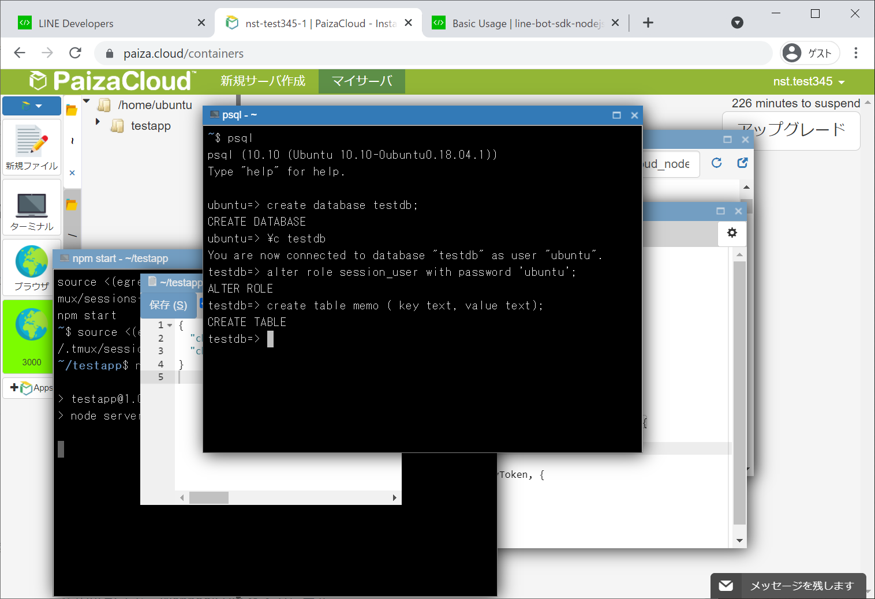The image size is (875, 599).
Task: Open the Chrome tab search dropdown
Action: [737, 23]
